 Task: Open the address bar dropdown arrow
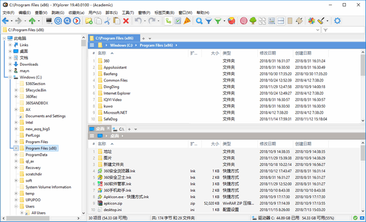(x=317, y=30)
